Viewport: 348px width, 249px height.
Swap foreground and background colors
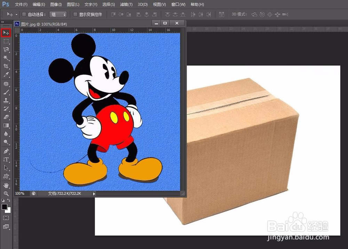(8, 200)
